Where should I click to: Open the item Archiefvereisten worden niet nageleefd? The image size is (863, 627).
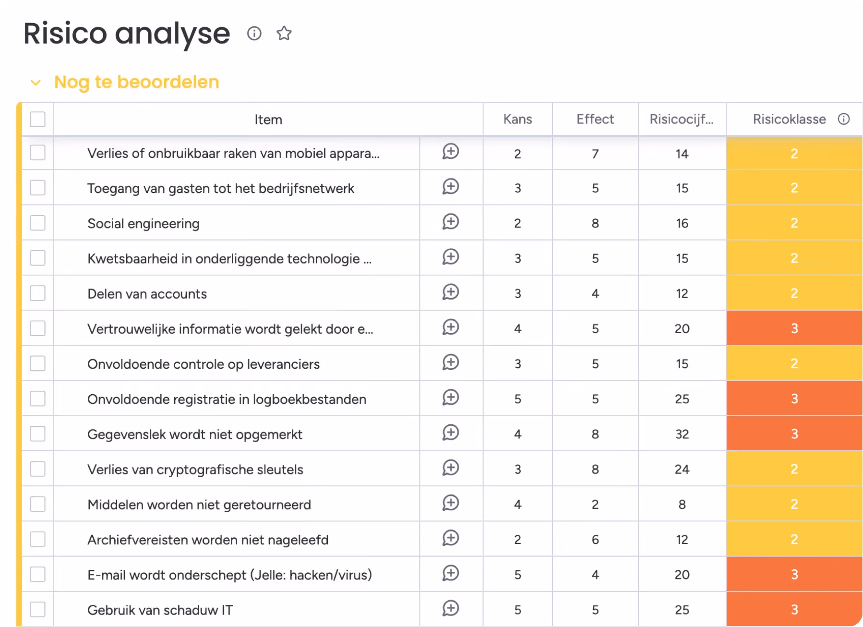tap(208, 540)
